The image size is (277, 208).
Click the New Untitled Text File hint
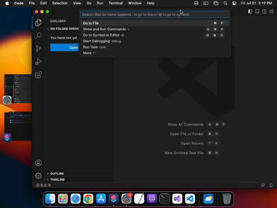tap(184, 153)
